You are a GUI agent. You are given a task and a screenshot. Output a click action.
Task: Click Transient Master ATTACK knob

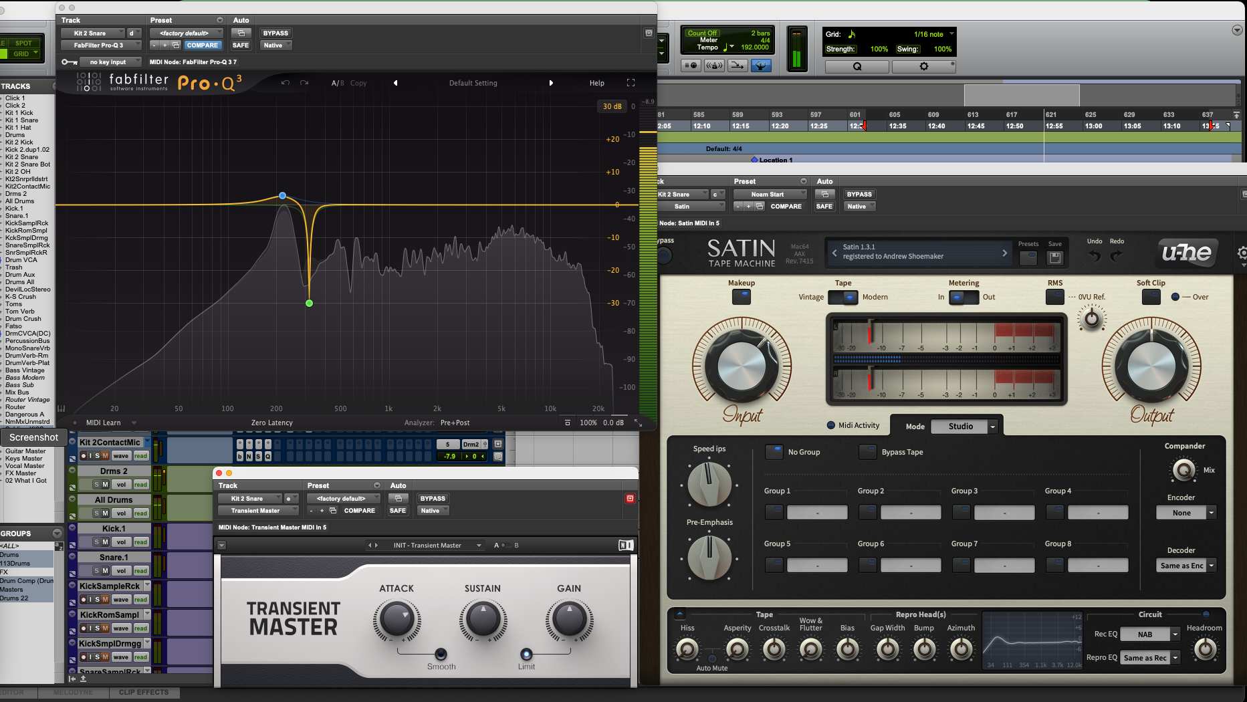pos(396,619)
